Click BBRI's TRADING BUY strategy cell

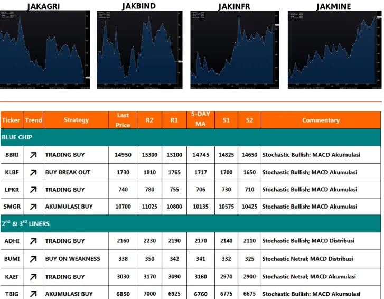pos(76,155)
